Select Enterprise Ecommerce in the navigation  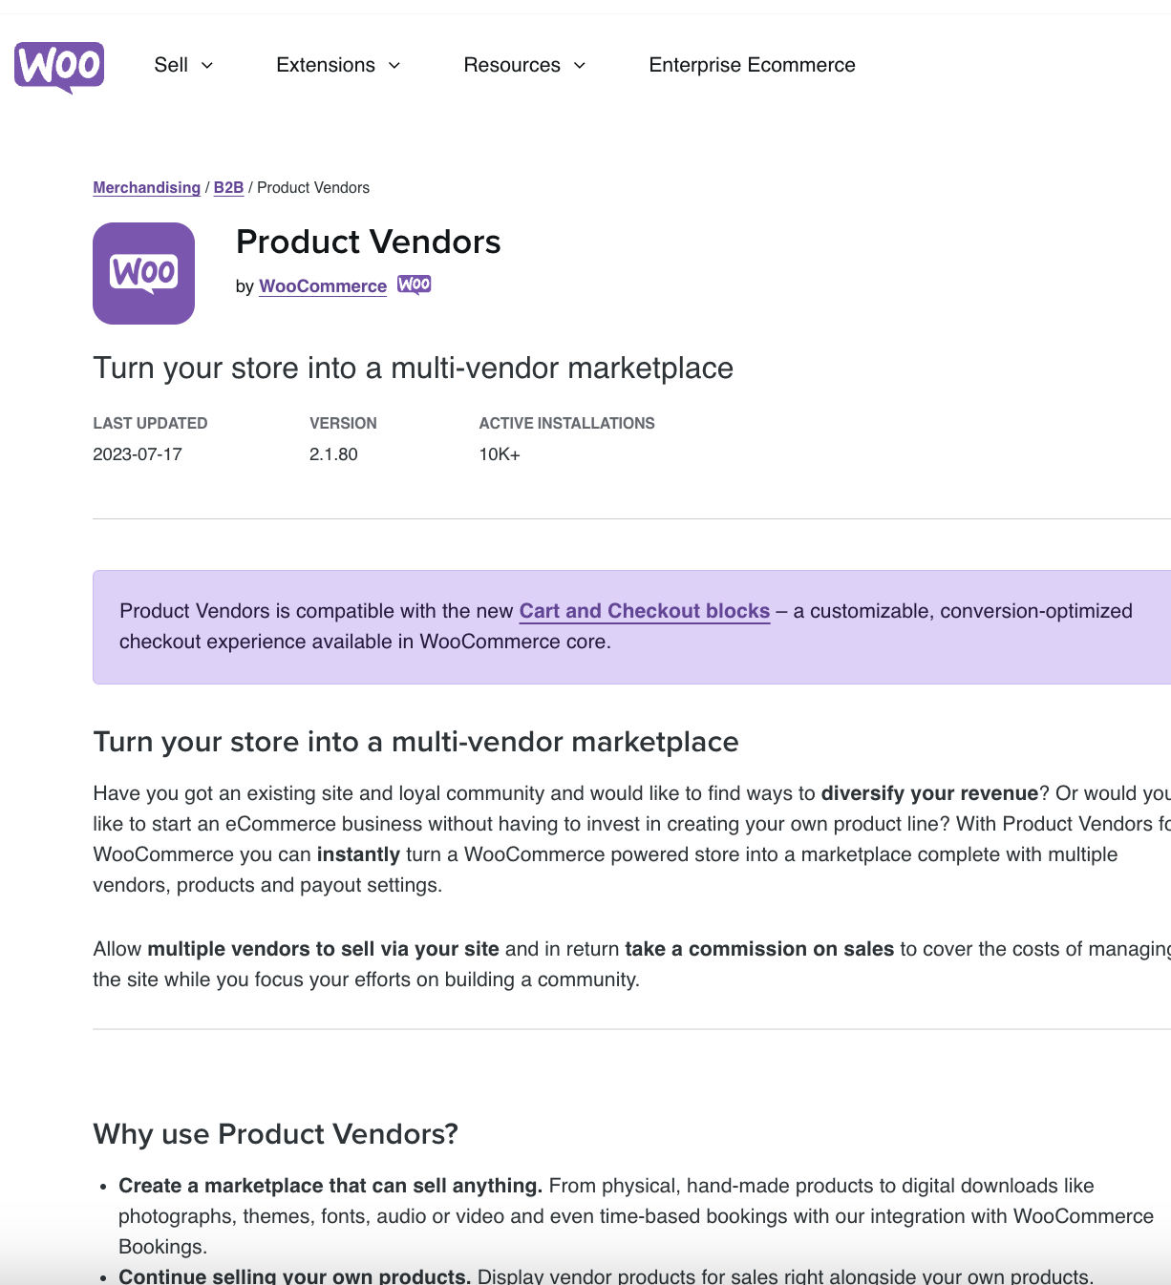tap(752, 65)
